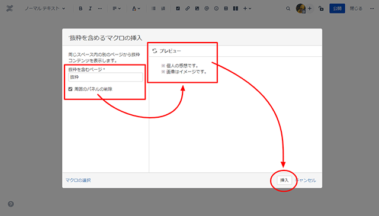Refresh the プレビュー pane
This screenshot has width=379, height=216.
point(155,51)
